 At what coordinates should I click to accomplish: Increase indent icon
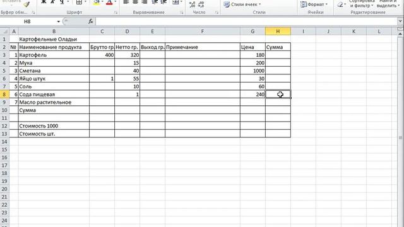pyautogui.click(x=163, y=3)
